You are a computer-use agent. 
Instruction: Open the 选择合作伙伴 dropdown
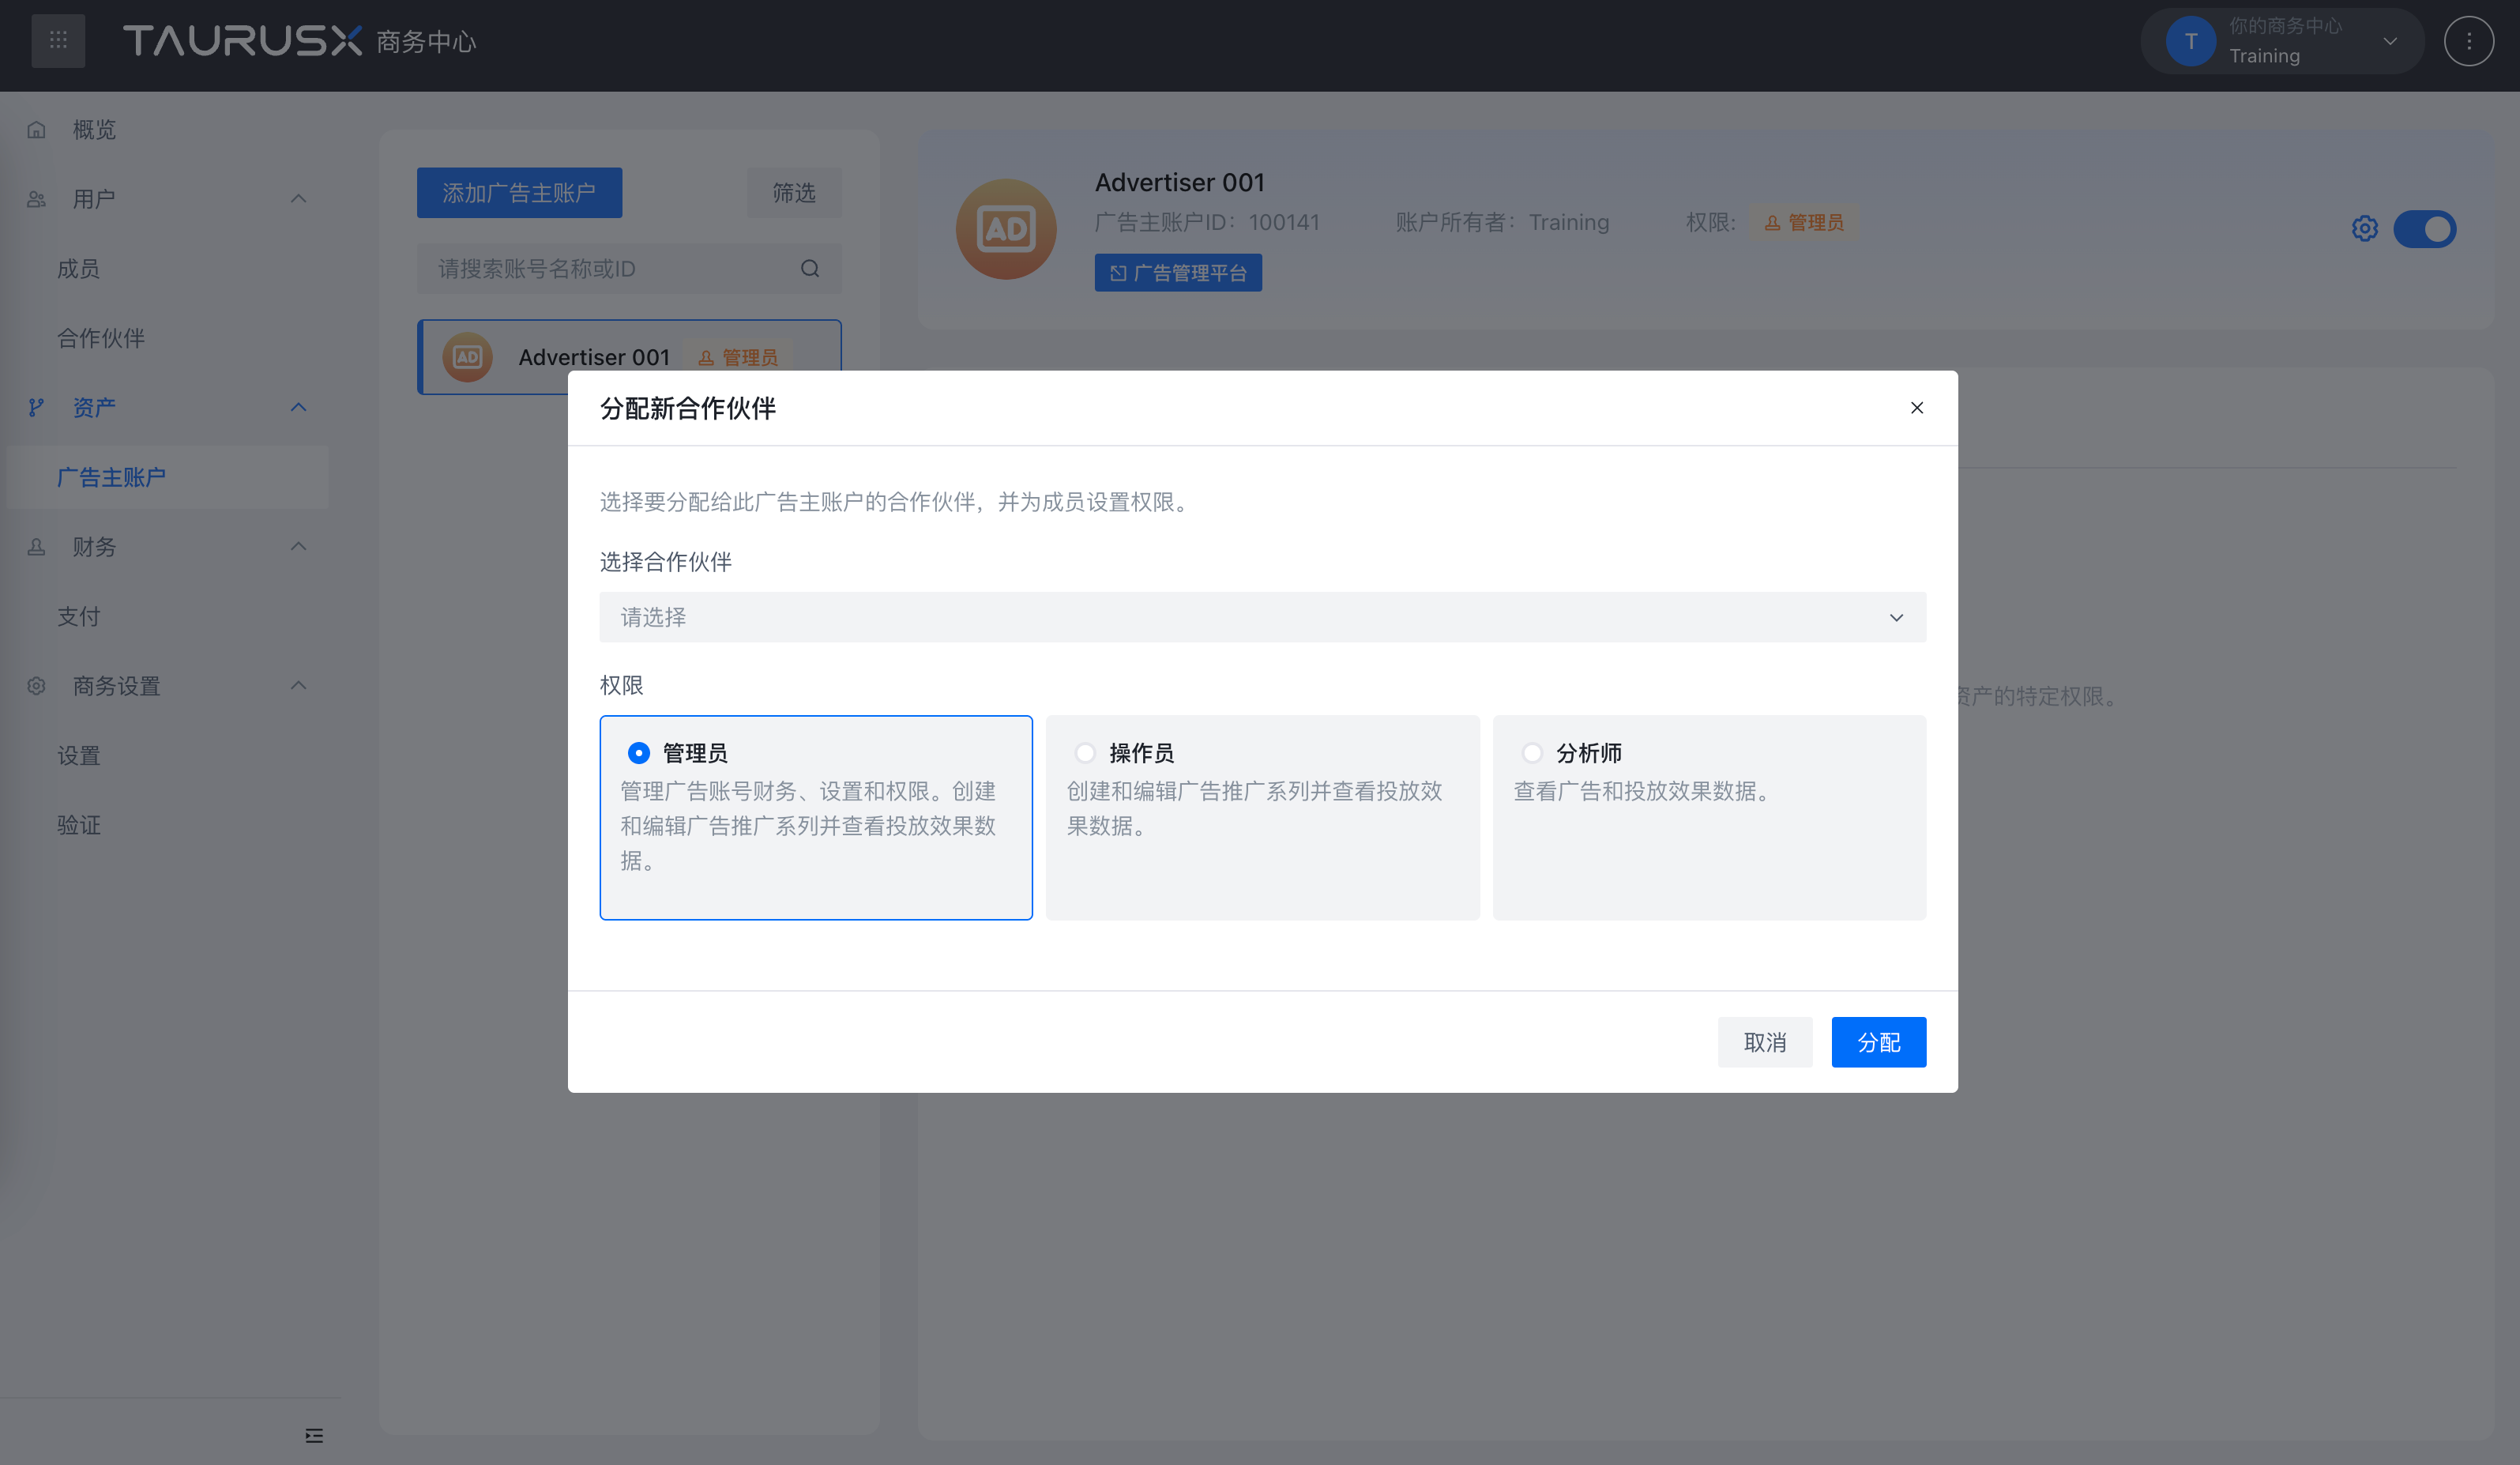tap(1262, 617)
